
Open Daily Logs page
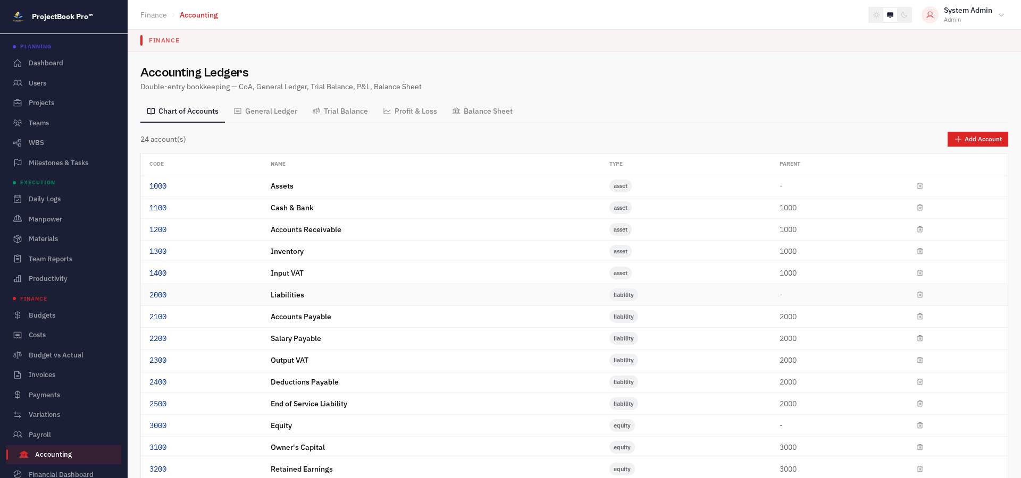(64, 199)
